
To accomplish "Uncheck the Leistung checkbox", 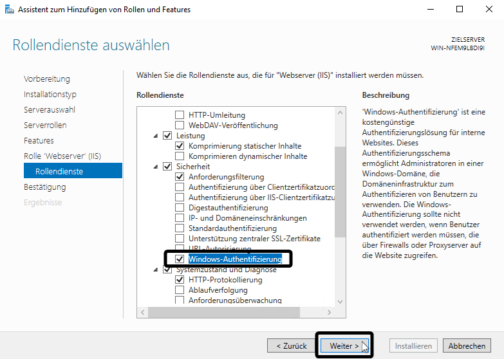I will 167,136.
